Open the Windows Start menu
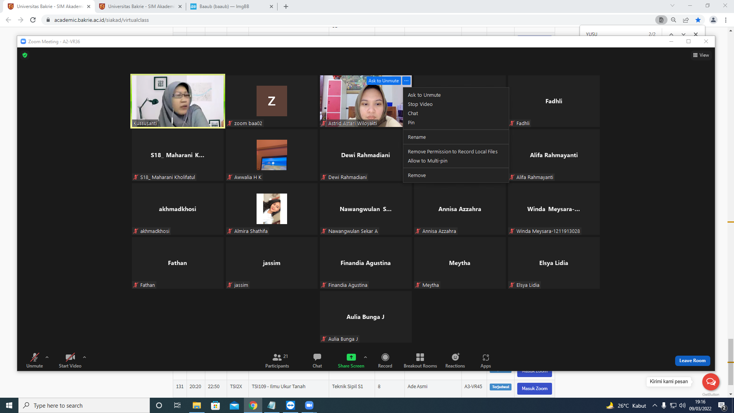The image size is (734, 413). [9, 405]
